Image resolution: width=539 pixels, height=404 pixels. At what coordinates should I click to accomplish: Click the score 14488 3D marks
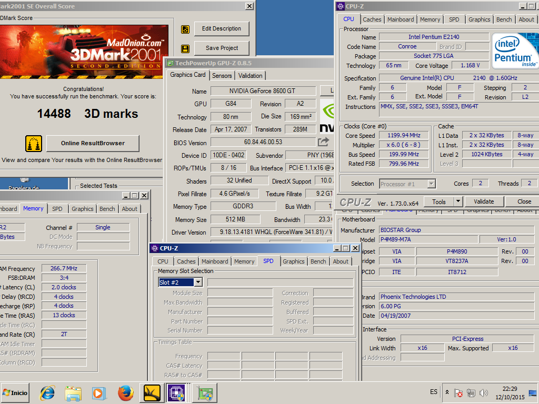coord(87,114)
